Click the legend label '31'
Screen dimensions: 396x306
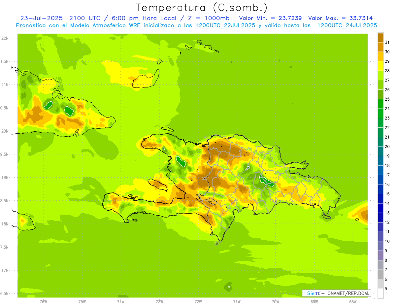(x=387, y=42)
